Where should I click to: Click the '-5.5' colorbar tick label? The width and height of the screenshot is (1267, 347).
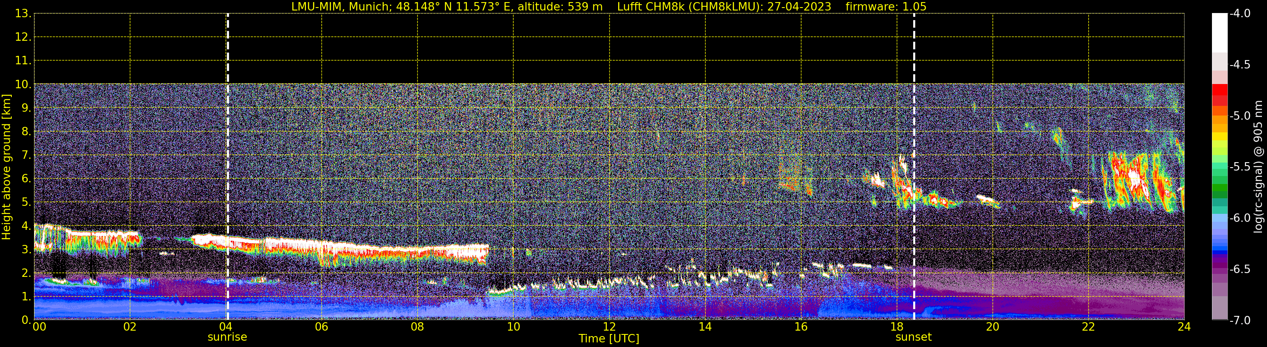(1239, 167)
